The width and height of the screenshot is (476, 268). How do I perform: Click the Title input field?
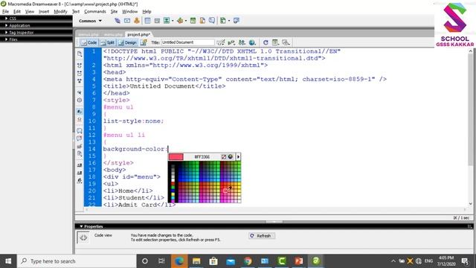click(x=187, y=42)
